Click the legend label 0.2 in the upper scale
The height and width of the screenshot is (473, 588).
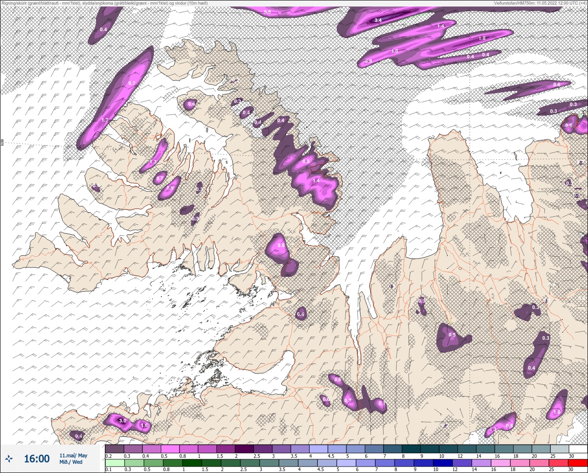[108, 456]
